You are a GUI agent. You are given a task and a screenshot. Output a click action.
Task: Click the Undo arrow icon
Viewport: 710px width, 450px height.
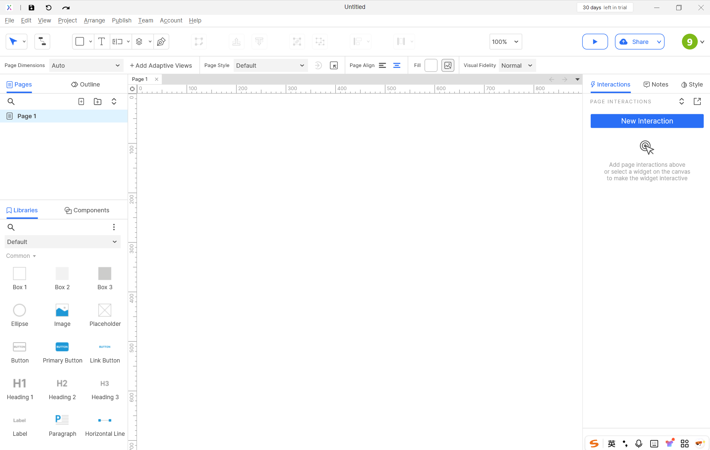(x=49, y=7)
